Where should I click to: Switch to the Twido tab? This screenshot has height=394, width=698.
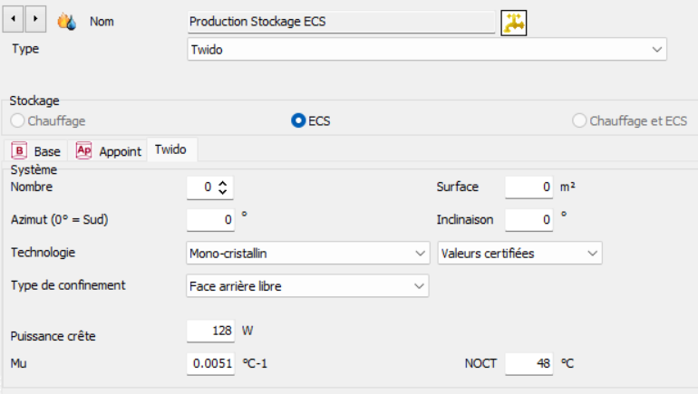pyautogui.click(x=170, y=149)
